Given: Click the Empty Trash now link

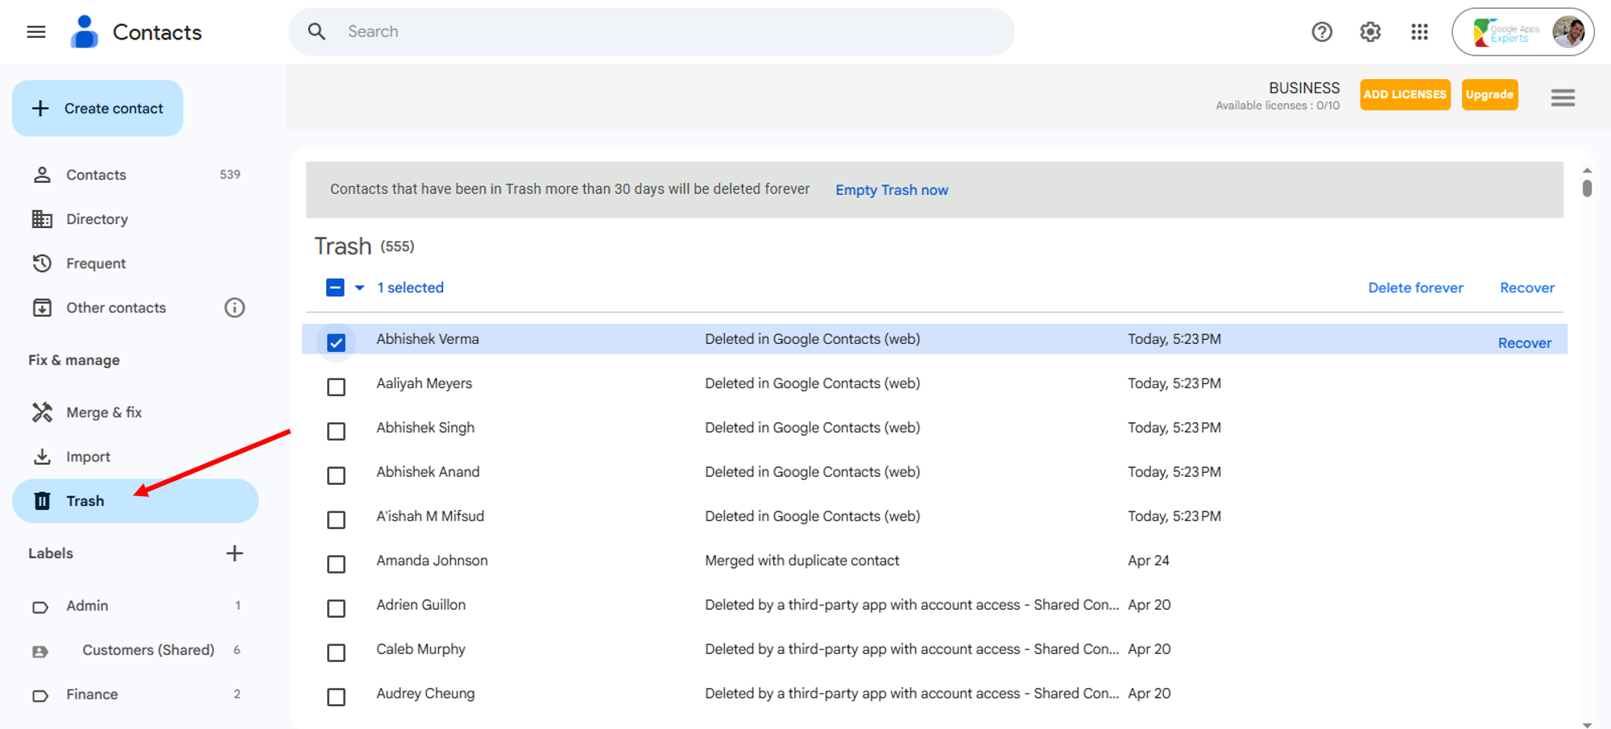Looking at the screenshot, I should pyautogui.click(x=891, y=190).
